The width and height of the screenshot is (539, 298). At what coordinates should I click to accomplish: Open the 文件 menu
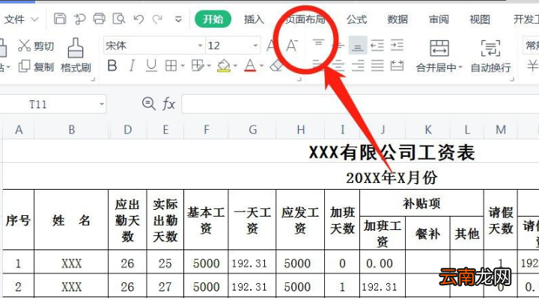(21, 19)
